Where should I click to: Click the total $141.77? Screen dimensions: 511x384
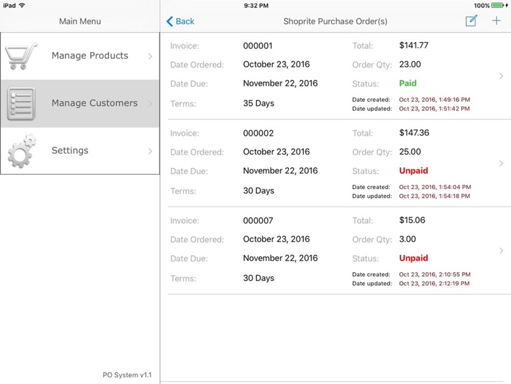point(414,45)
